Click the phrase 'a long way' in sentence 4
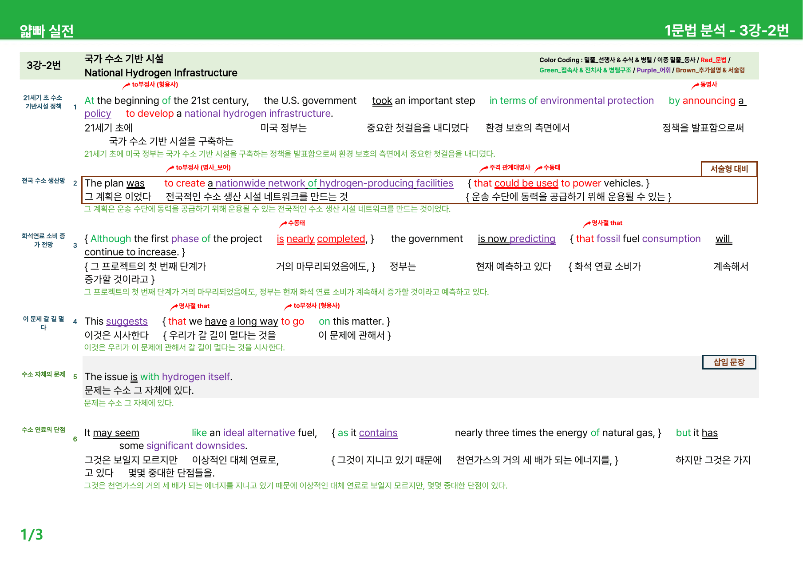This screenshot has height=568, width=803. 254,322
